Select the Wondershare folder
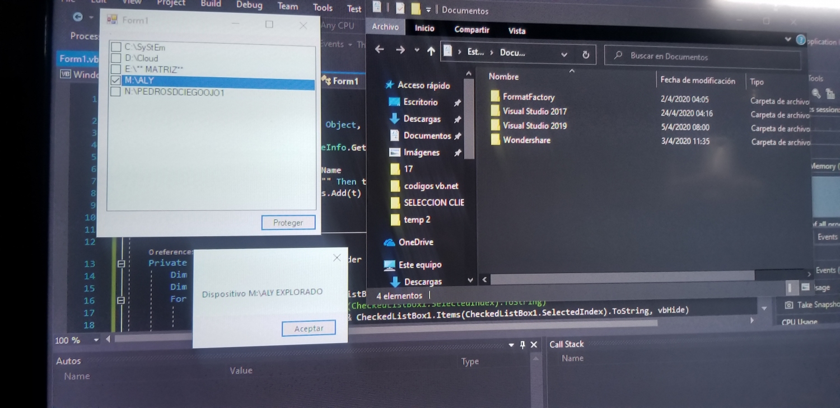Screen dimensions: 840x408 [526, 140]
